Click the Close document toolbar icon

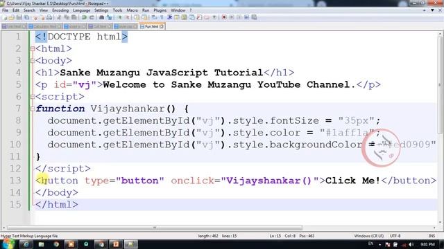pos(35,17)
